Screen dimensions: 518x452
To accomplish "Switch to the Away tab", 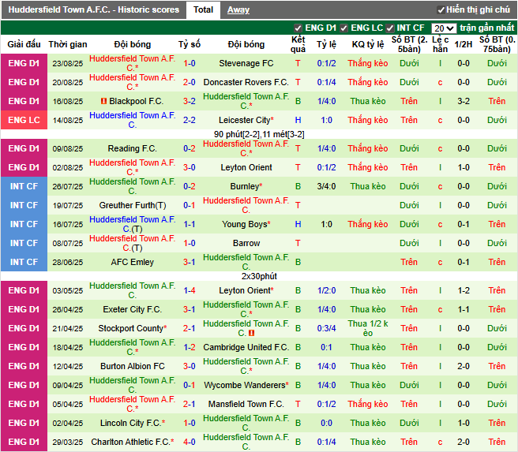I will pos(238,10).
